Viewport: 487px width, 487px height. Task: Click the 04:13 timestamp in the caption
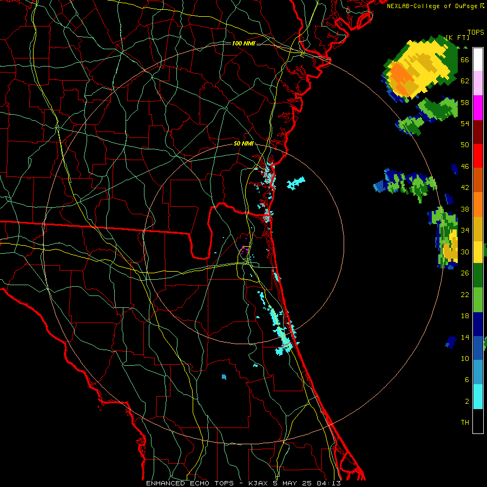pos(328,483)
